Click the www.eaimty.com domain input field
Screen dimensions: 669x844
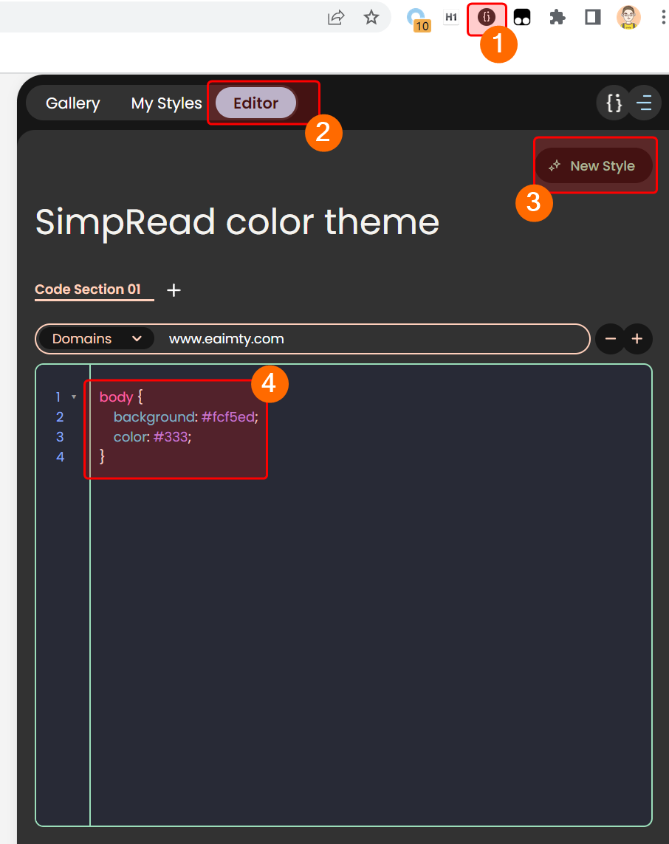pos(369,339)
